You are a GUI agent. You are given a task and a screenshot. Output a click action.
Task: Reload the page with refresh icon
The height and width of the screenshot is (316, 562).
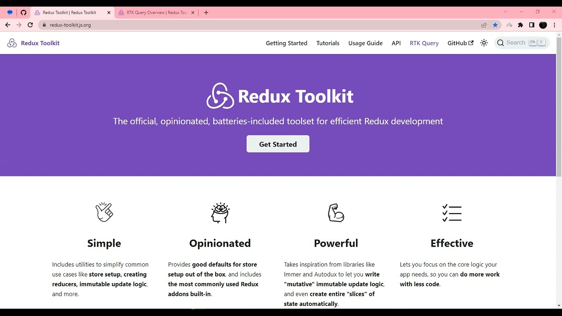30,25
